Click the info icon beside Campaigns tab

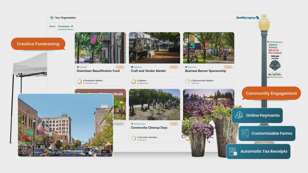click(72, 27)
